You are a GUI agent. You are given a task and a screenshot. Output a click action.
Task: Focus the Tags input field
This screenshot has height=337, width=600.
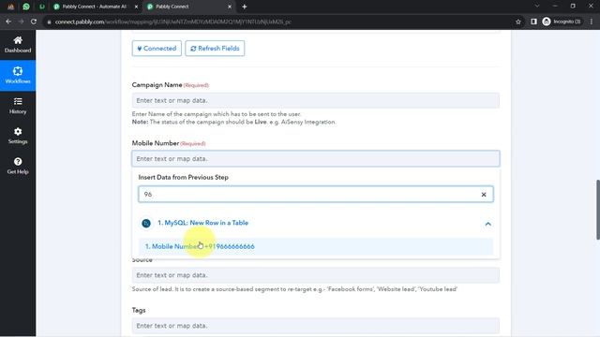coord(316,326)
